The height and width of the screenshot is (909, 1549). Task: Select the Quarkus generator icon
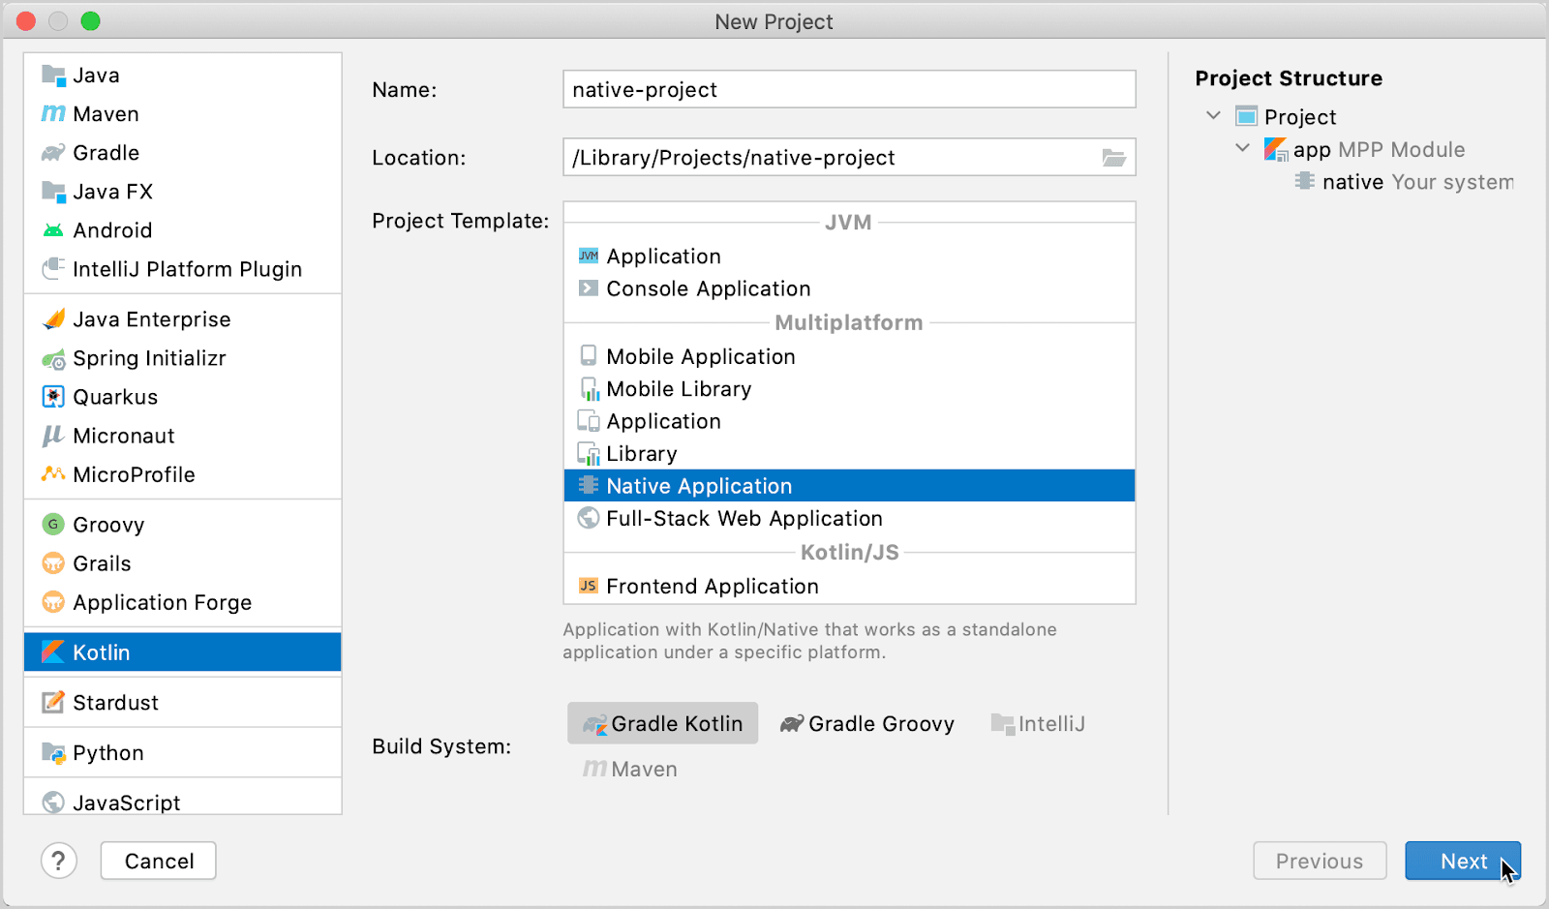[x=53, y=397]
